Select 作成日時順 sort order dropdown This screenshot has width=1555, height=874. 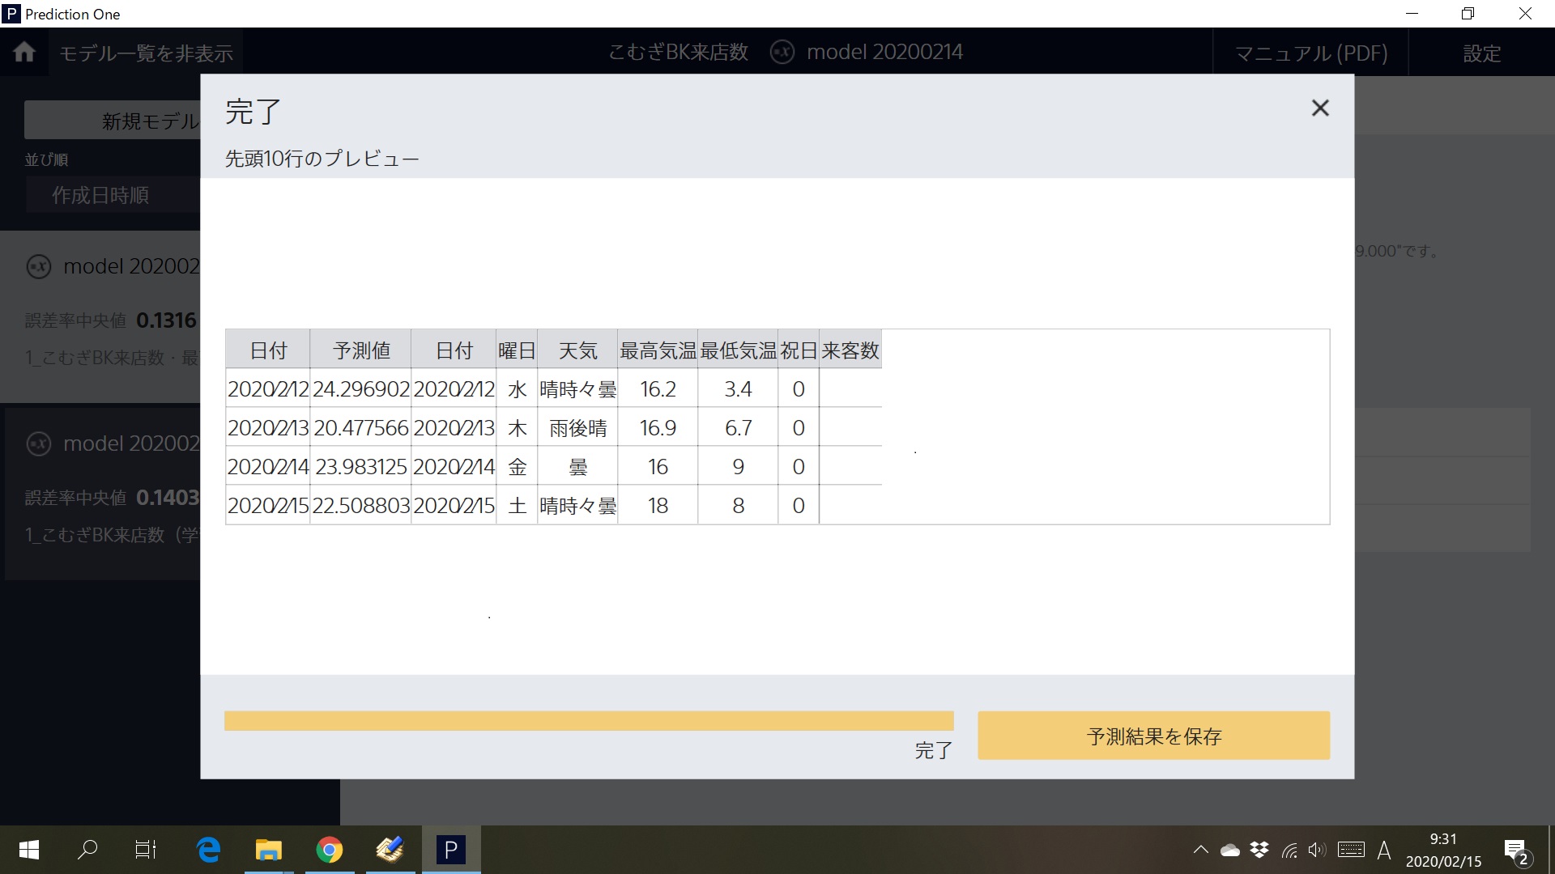coord(100,194)
